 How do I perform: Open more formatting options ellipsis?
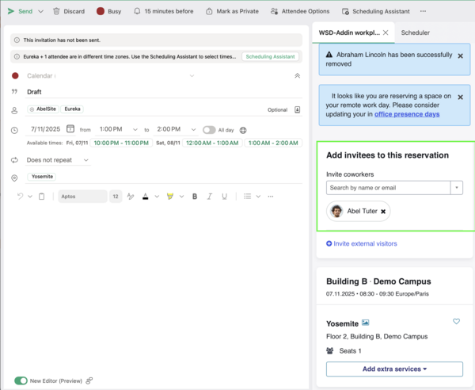(271, 197)
